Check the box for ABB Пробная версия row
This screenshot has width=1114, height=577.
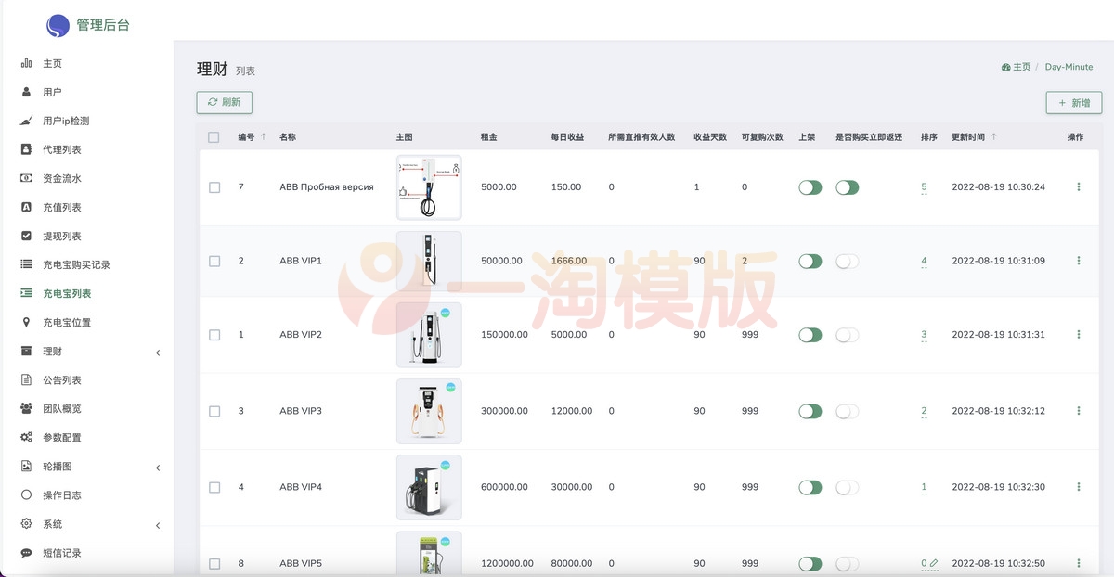[x=214, y=187]
